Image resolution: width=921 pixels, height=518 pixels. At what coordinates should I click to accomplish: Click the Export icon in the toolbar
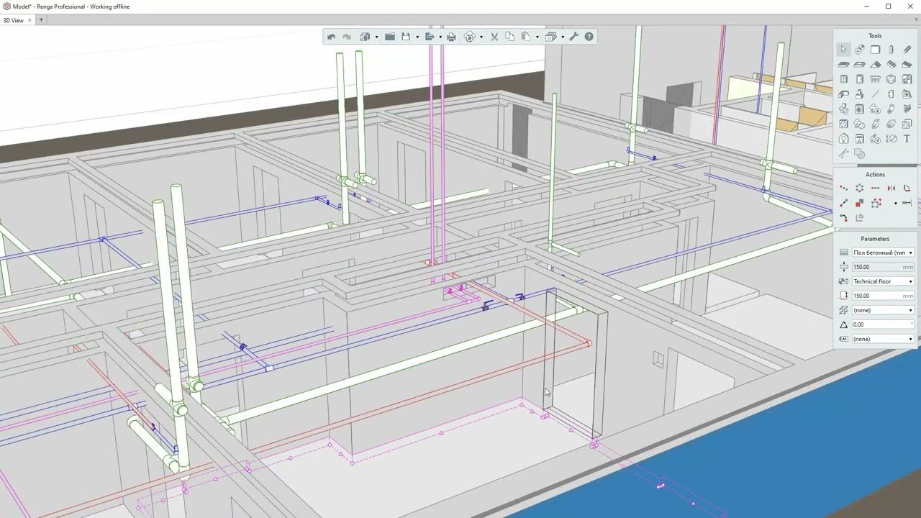click(430, 37)
